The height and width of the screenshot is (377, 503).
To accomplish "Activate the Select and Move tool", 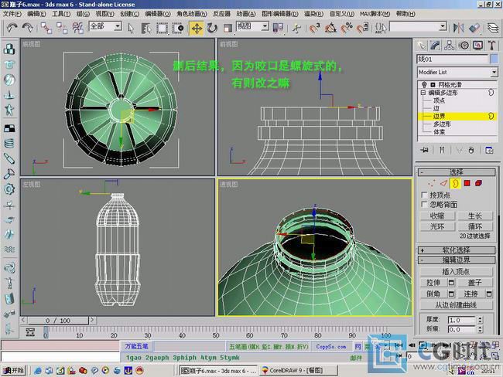I will coord(197,28).
